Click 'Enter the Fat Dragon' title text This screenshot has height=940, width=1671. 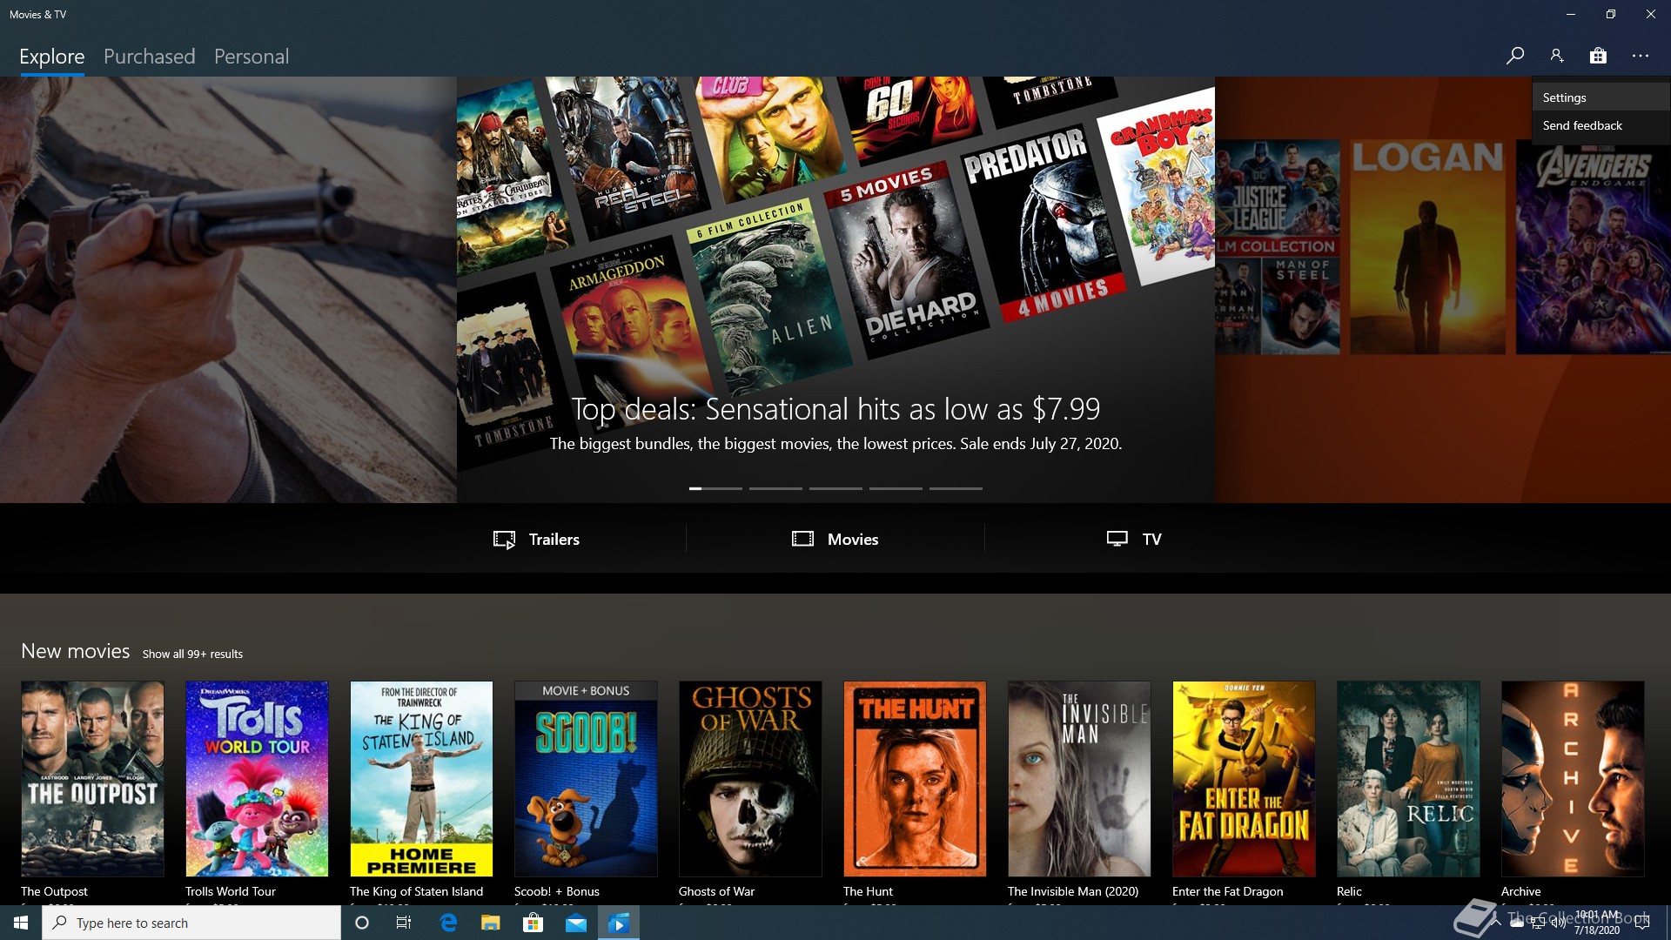pyautogui.click(x=1227, y=891)
